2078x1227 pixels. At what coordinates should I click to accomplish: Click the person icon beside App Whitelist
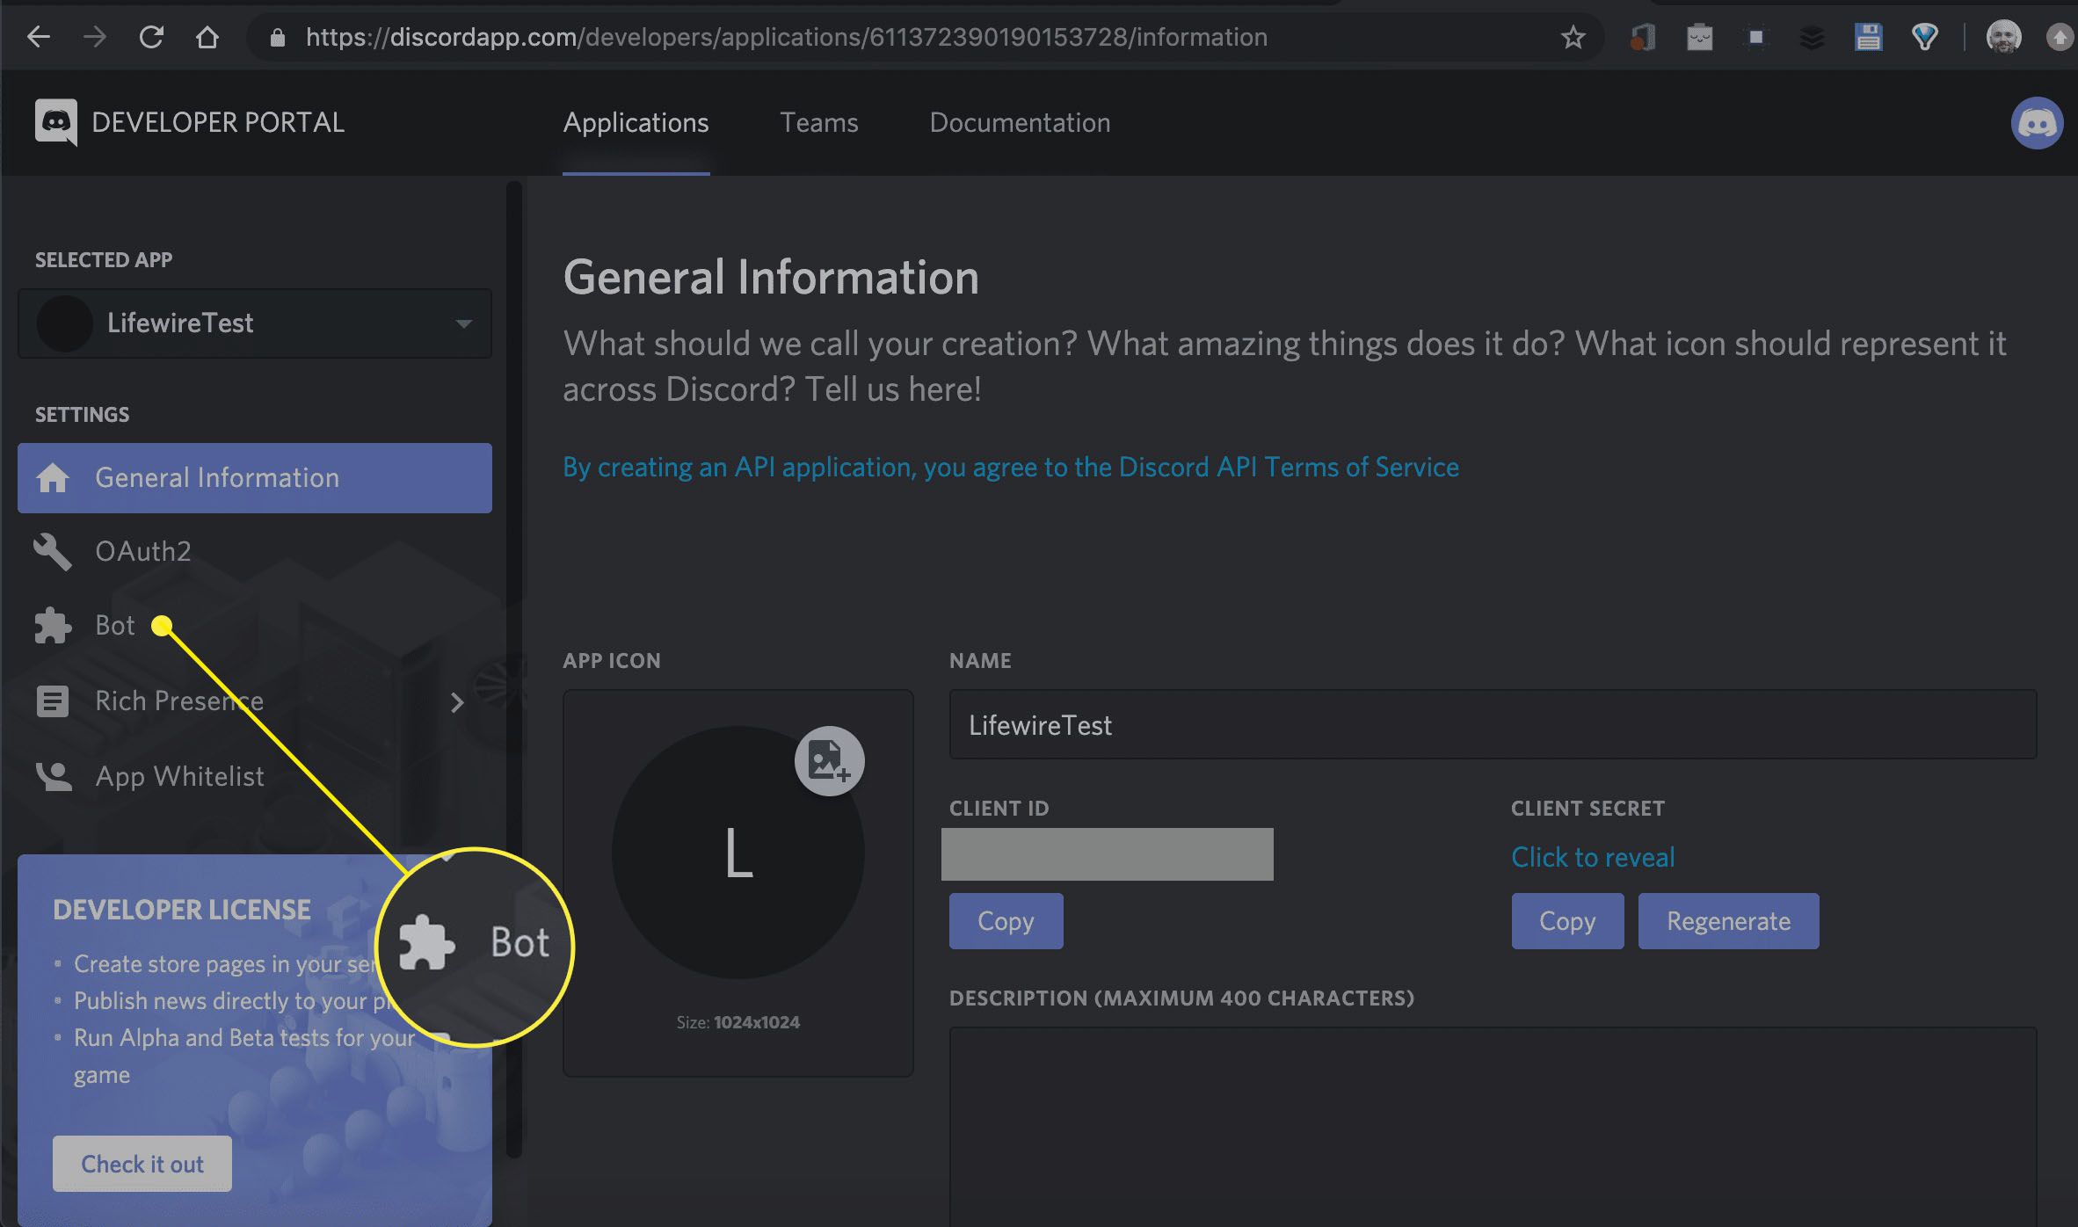[x=54, y=777]
